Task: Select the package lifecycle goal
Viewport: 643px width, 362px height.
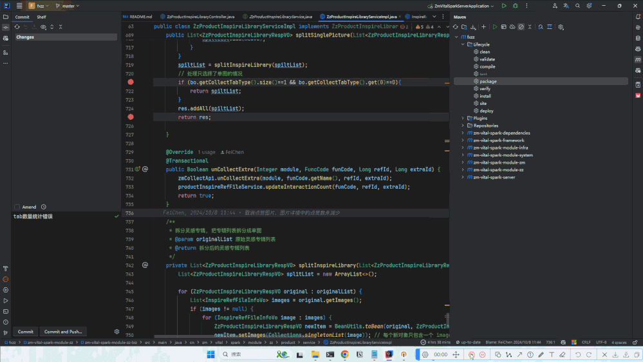Action: click(x=488, y=82)
